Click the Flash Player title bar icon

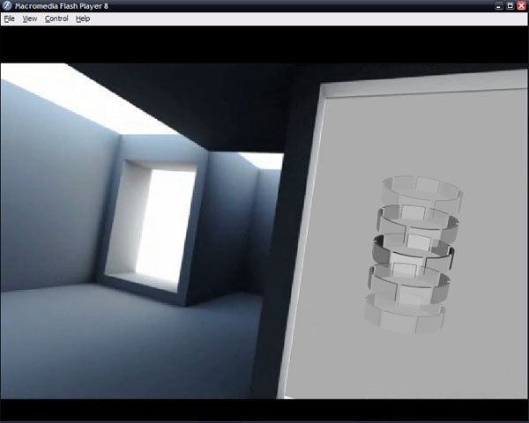pyautogui.click(x=7, y=6)
